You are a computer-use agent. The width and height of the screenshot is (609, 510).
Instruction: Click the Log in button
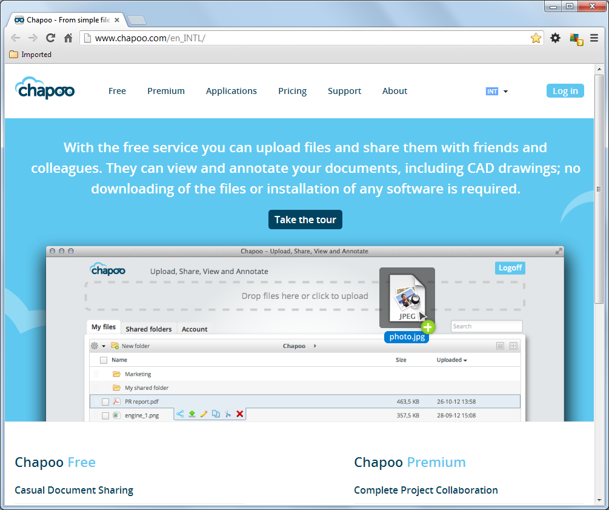(565, 91)
